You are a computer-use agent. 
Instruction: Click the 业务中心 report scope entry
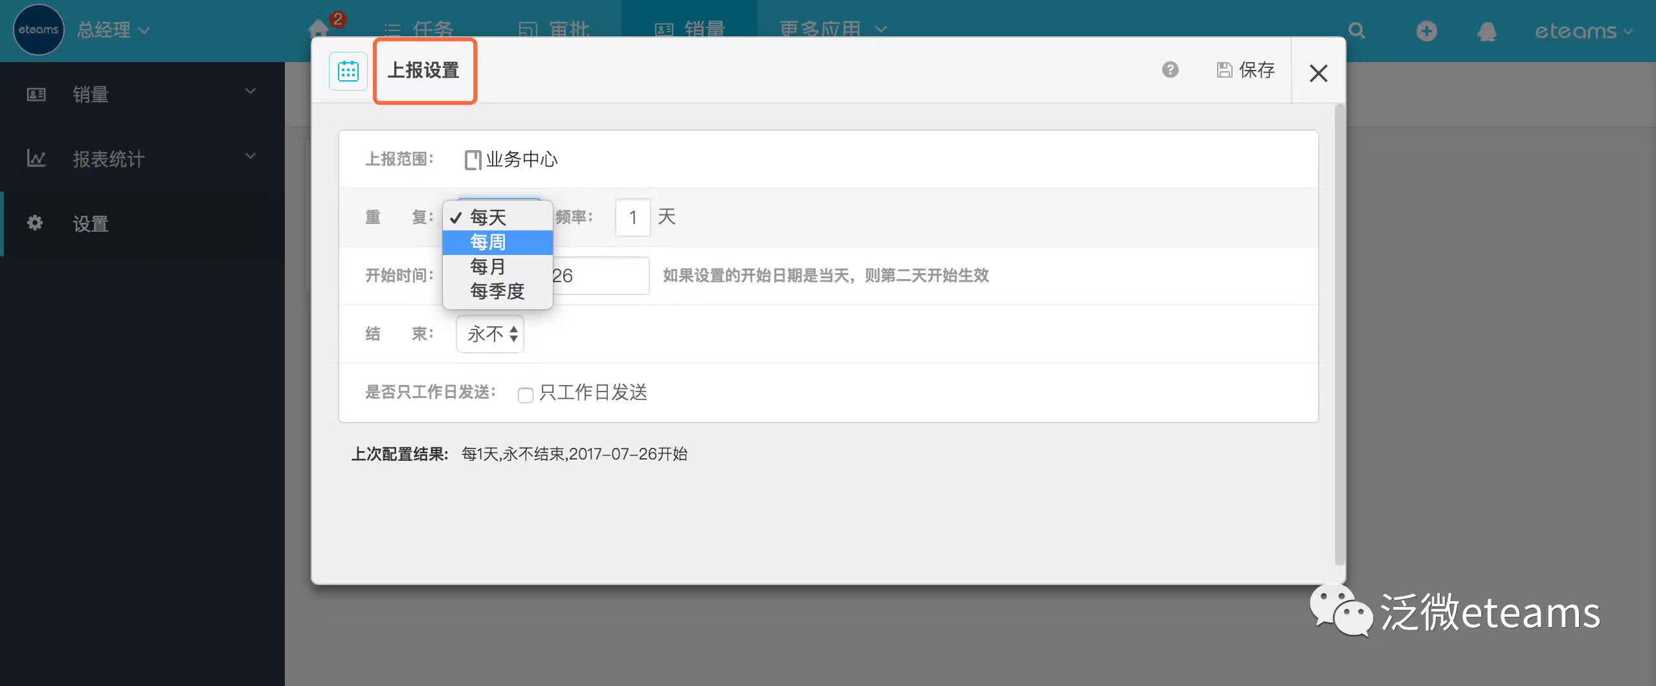(511, 159)
